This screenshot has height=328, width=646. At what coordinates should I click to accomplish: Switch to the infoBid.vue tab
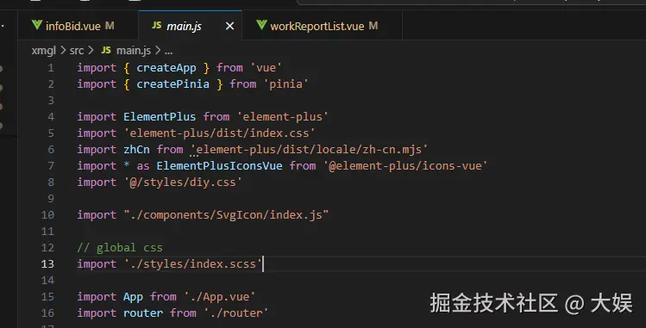pos(78,26)
